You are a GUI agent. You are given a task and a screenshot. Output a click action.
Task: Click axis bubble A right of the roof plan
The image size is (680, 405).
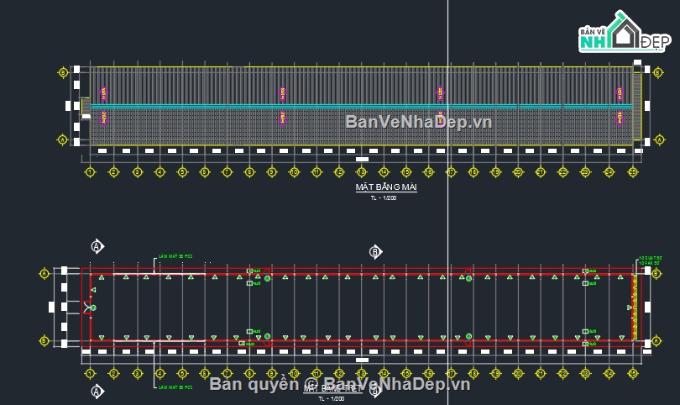click(x=659, y=139)
